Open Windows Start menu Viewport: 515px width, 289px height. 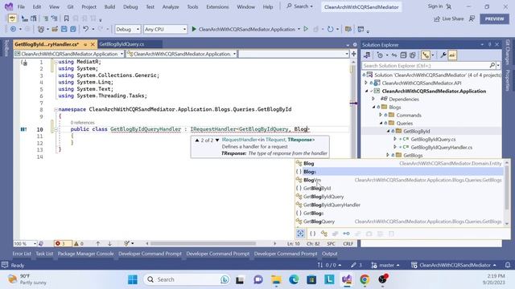coord(133,279)
